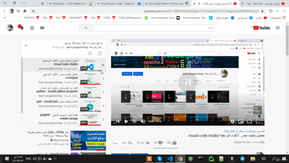
Task: Open a new browser tab
Action: (42, 4)
